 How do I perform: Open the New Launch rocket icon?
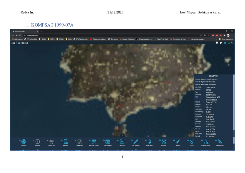150,141
